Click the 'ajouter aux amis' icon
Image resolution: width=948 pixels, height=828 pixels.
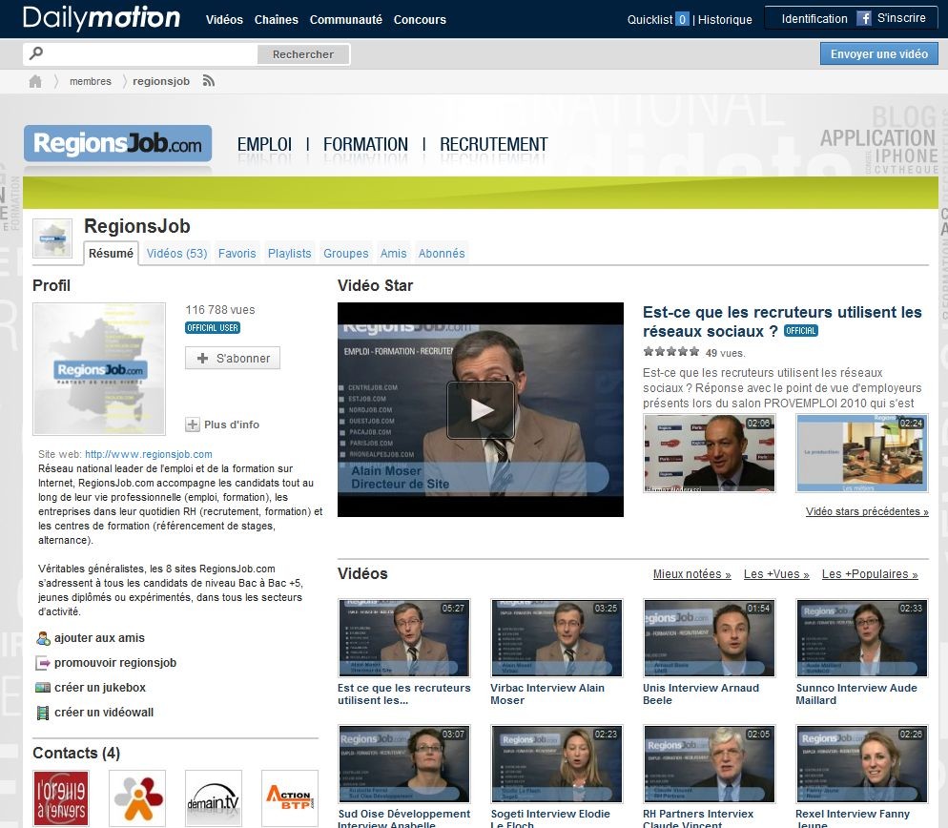pyautogui.click(x=43, y=638)
